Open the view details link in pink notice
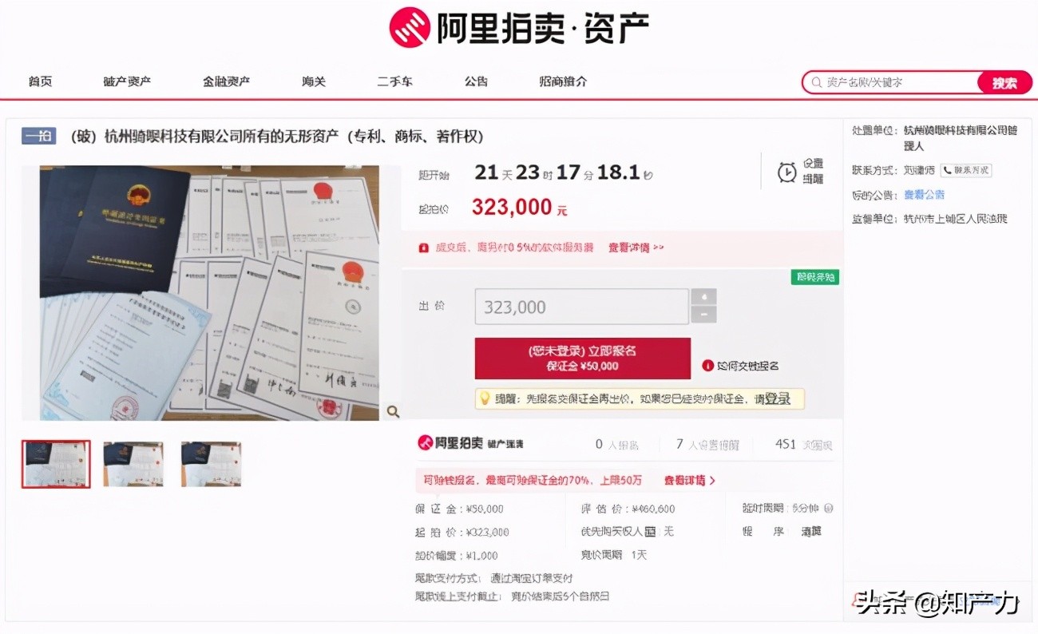The height and width of the screenshot is (634, 1038). pos(636,248)
